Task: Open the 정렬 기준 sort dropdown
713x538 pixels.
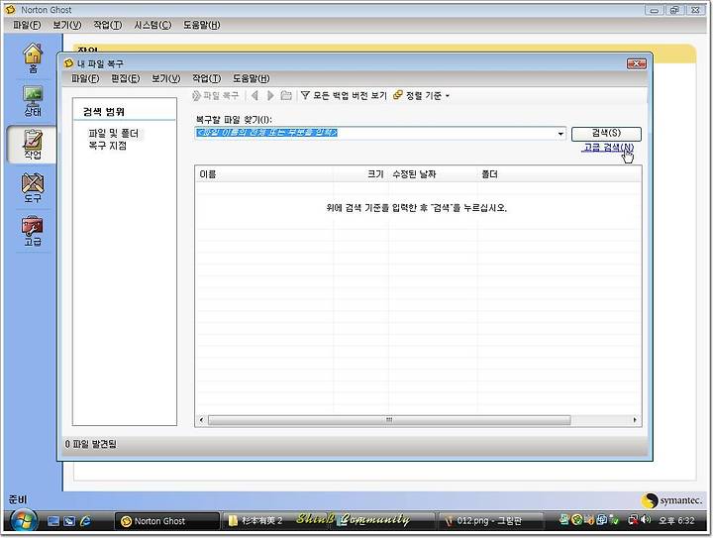Action: (422, 95)
